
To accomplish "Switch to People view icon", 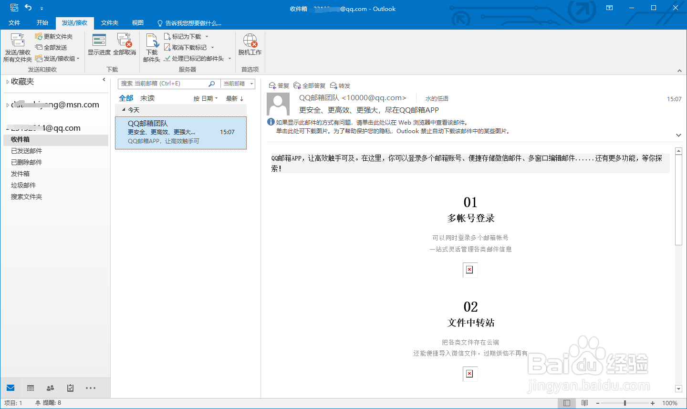I will (50, 388).
